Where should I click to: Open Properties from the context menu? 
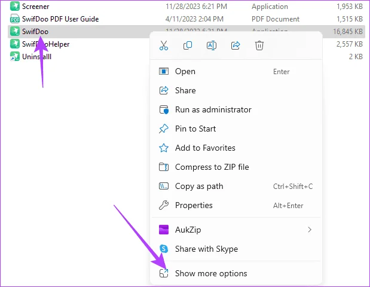click(236, 205)
